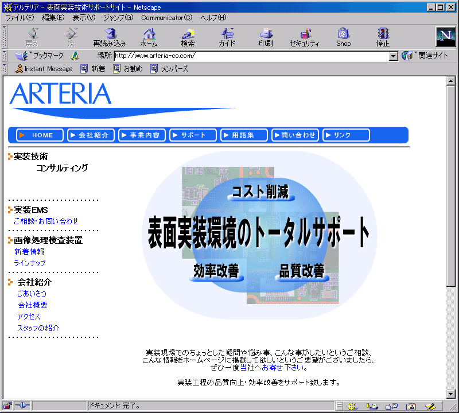Open the サポート navigation button
This screenshot has height=413, width=459.
pyautogui.click(x=193, y=135)
